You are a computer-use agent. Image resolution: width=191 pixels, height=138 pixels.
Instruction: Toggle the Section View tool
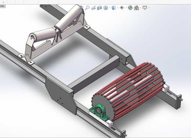tap(100, 8)
